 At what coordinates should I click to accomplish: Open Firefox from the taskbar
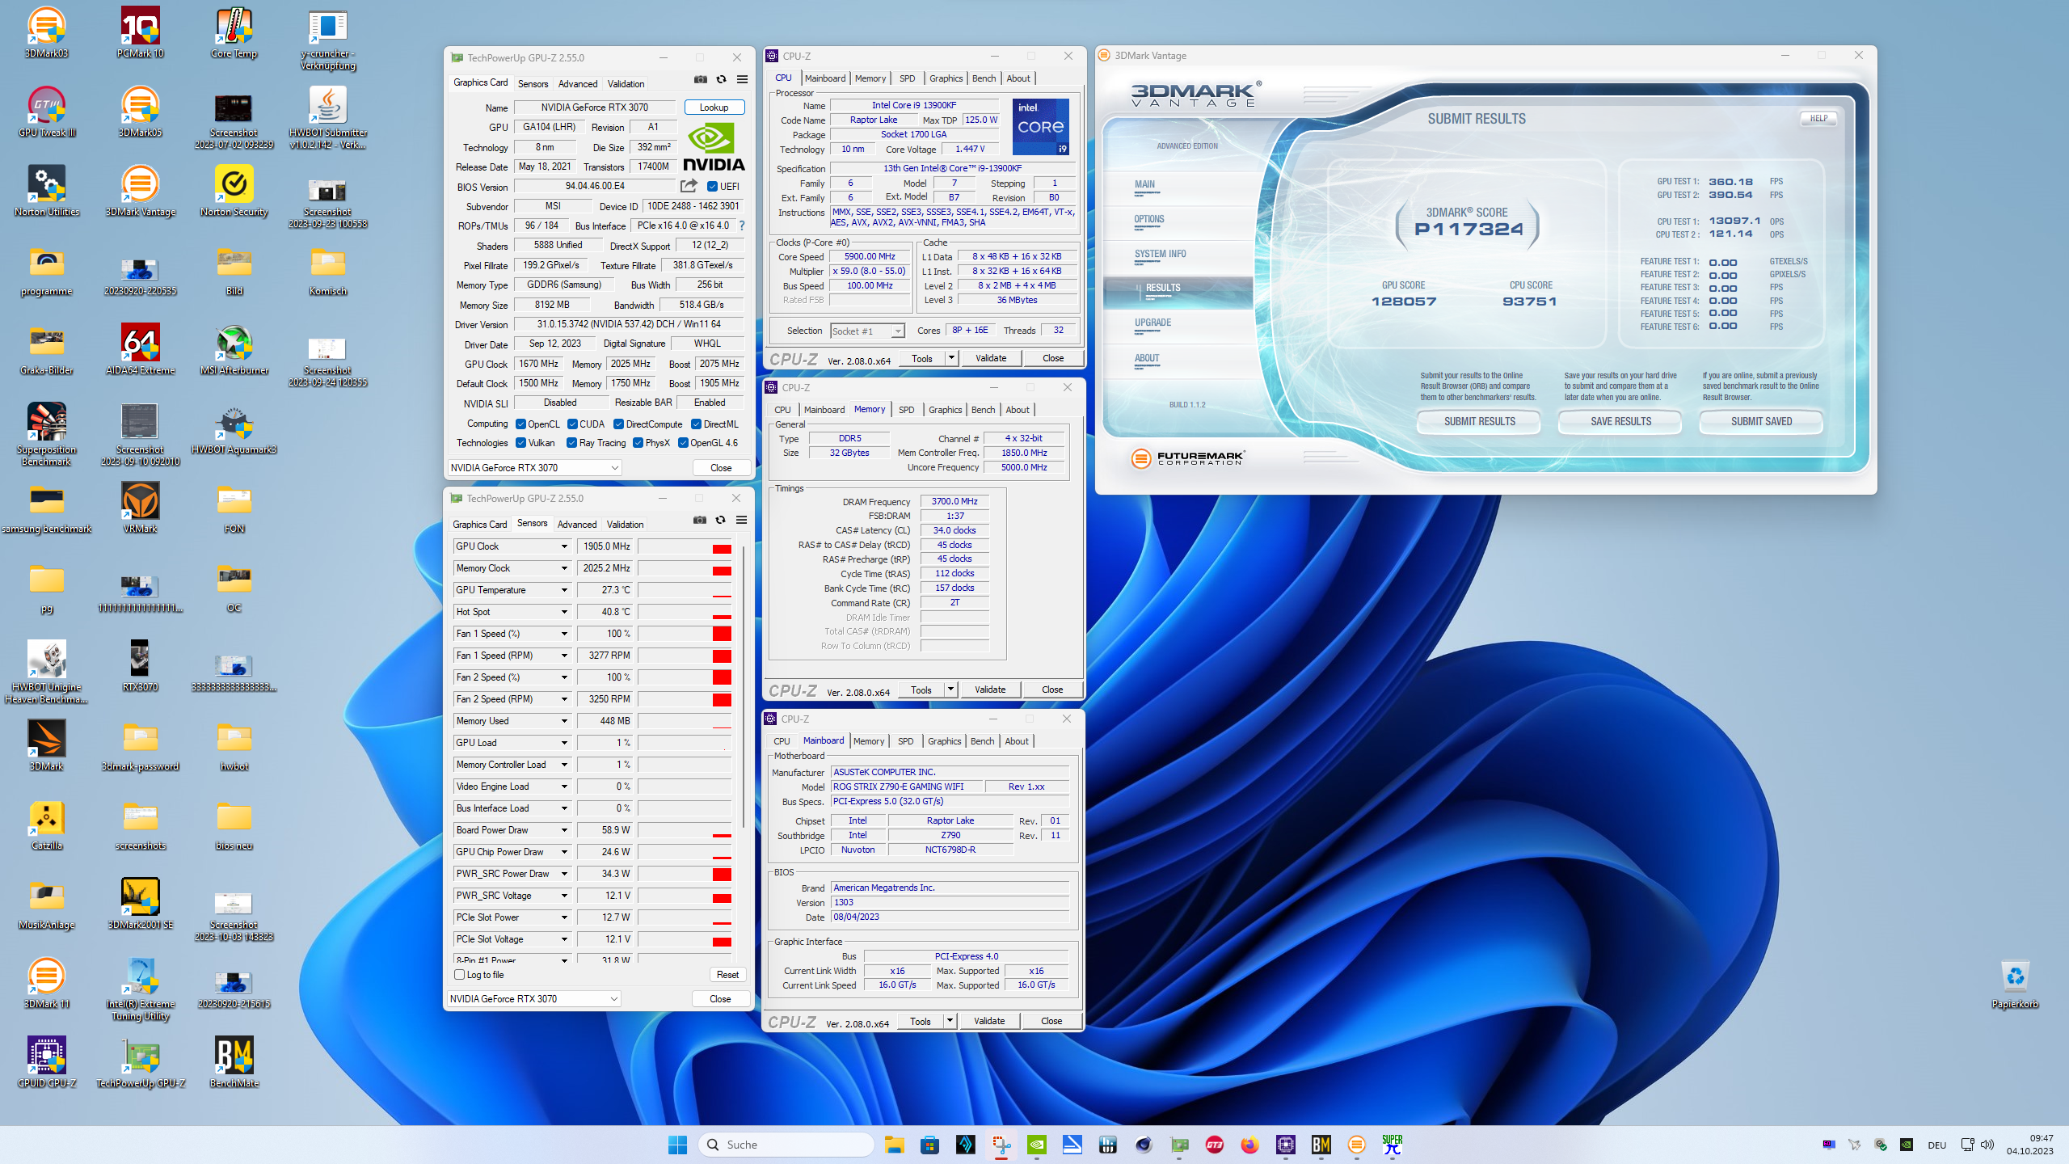[1249, 1145]
